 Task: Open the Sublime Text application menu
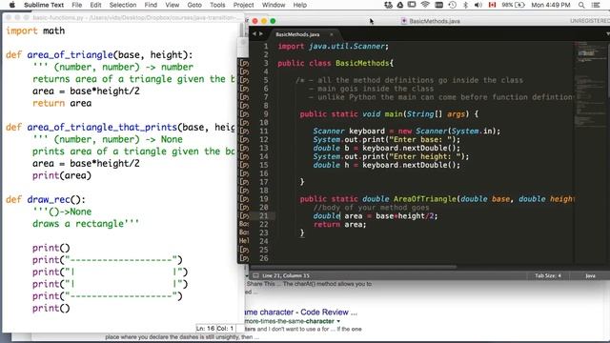44,5
